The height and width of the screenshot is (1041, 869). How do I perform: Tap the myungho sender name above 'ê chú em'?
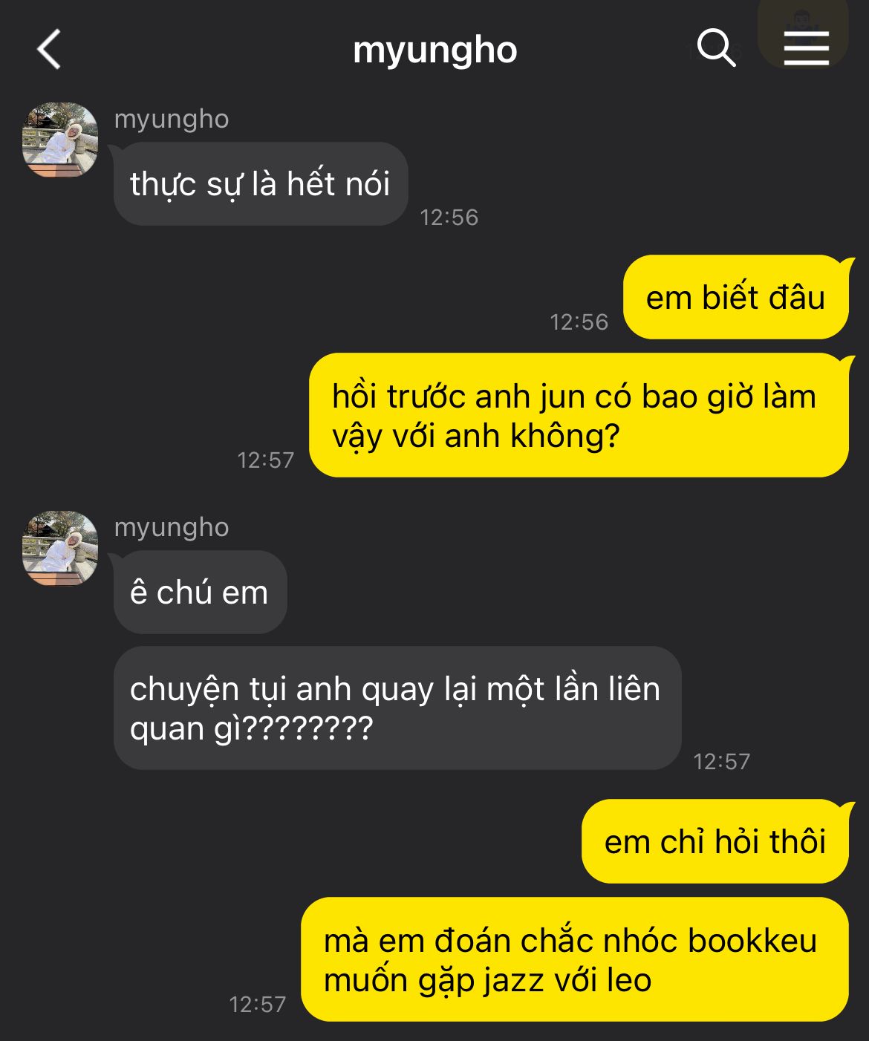point(172,527)
